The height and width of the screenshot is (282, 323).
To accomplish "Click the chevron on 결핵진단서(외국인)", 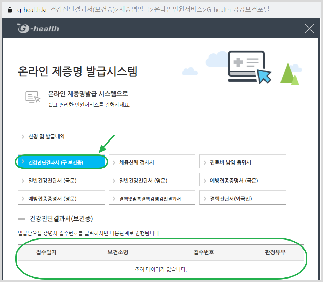I will [x=205, y=198].
